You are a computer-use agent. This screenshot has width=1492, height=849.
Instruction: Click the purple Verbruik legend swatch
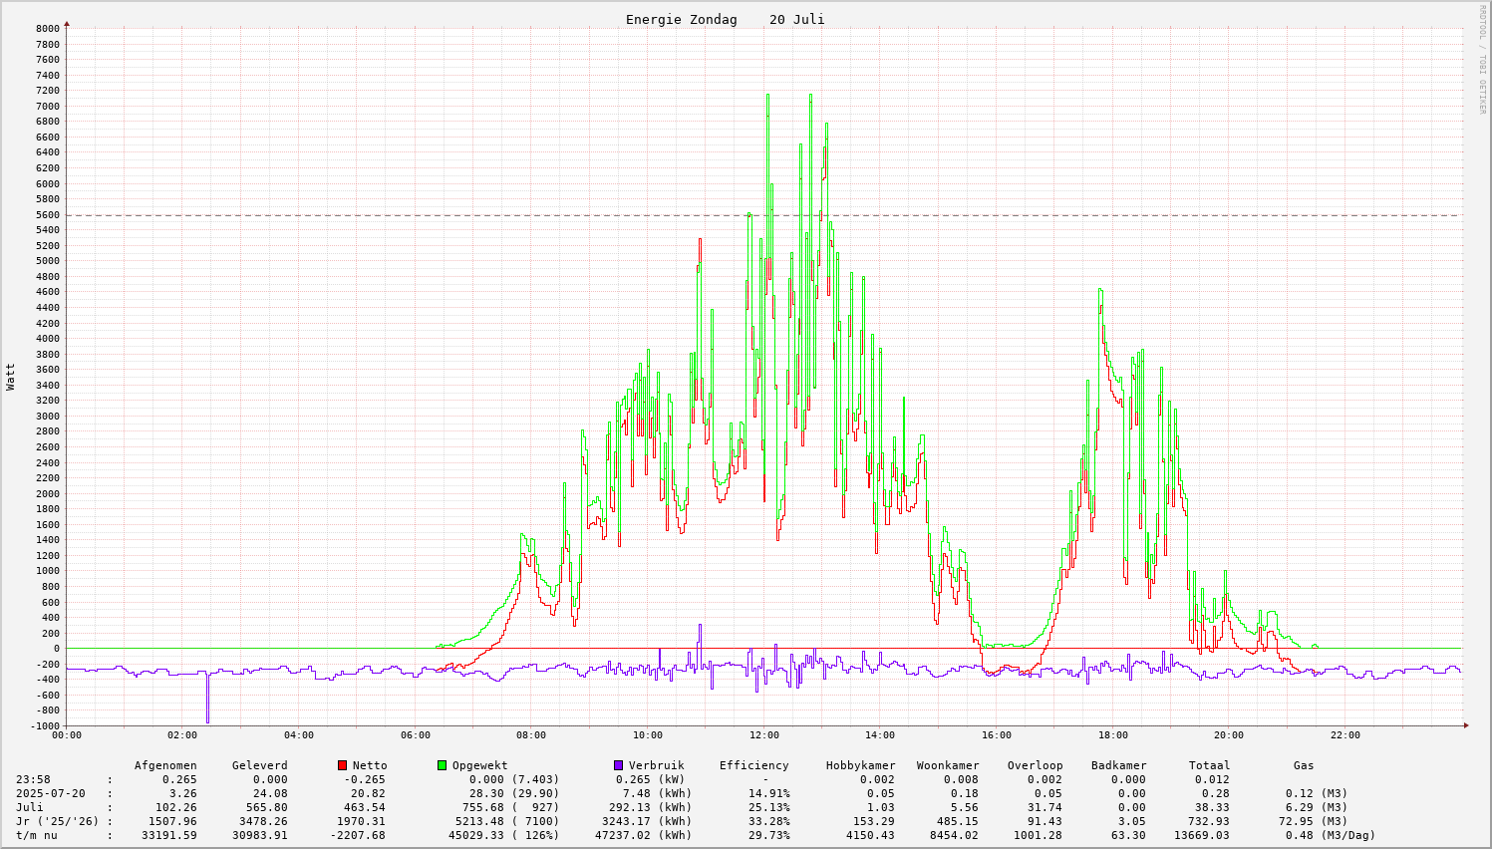point(619,765)
